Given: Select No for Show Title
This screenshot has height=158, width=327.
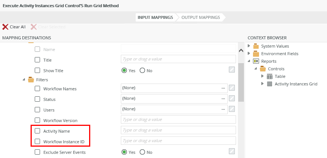Looking at the screenshot, I should (142, 70).
